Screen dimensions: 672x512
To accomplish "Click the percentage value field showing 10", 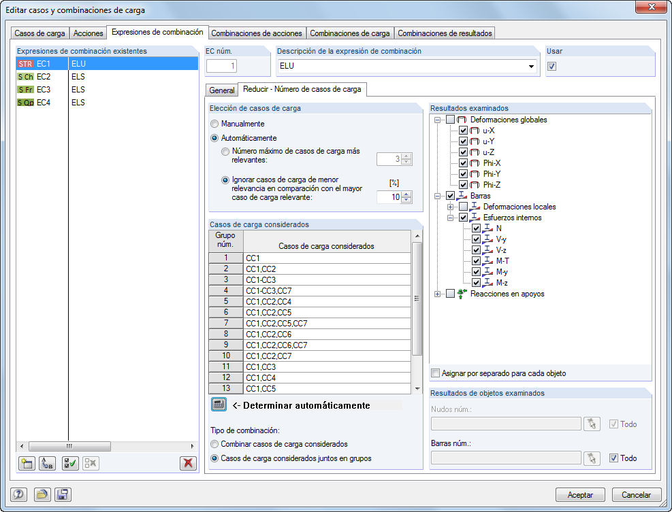I will pos(389,197).
